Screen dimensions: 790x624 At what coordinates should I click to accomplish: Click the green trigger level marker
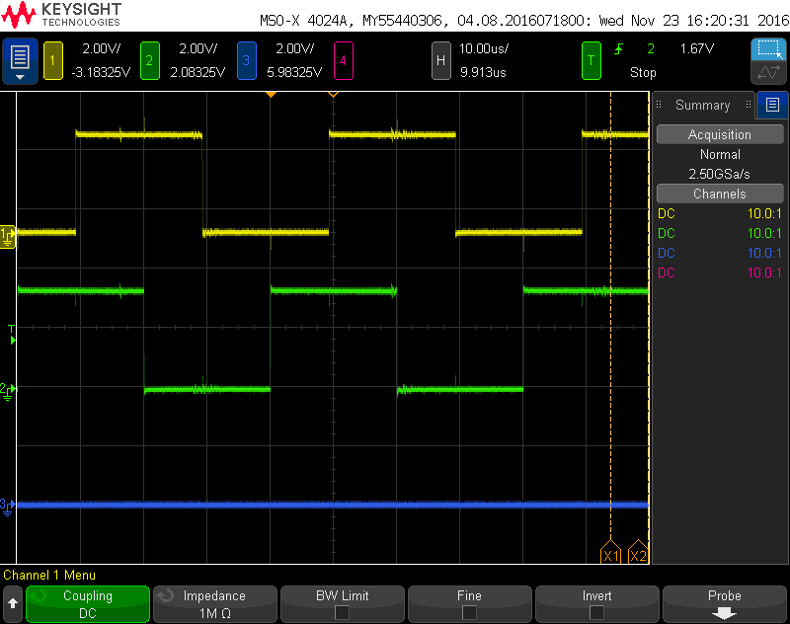[12, 335]
